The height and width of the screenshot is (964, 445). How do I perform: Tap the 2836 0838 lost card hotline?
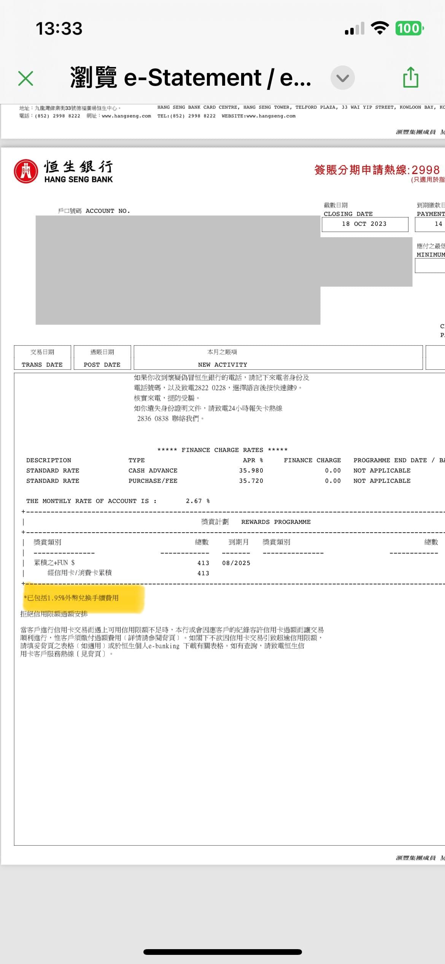(153, 419)
